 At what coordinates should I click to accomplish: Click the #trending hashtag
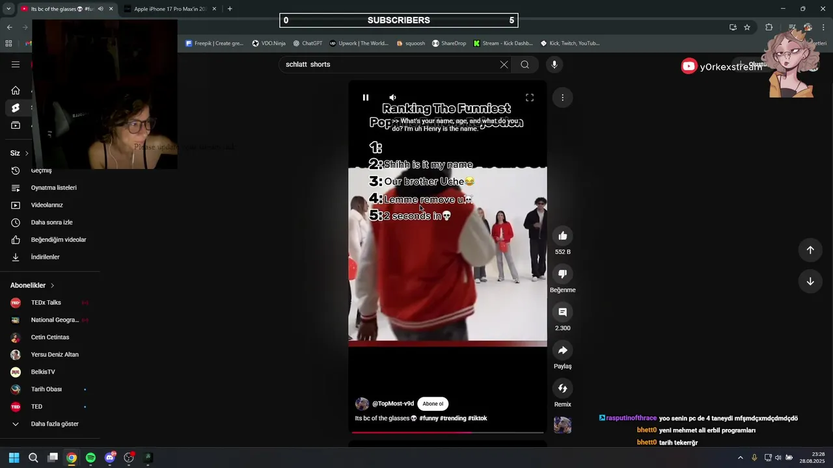(x=453, y=419)
